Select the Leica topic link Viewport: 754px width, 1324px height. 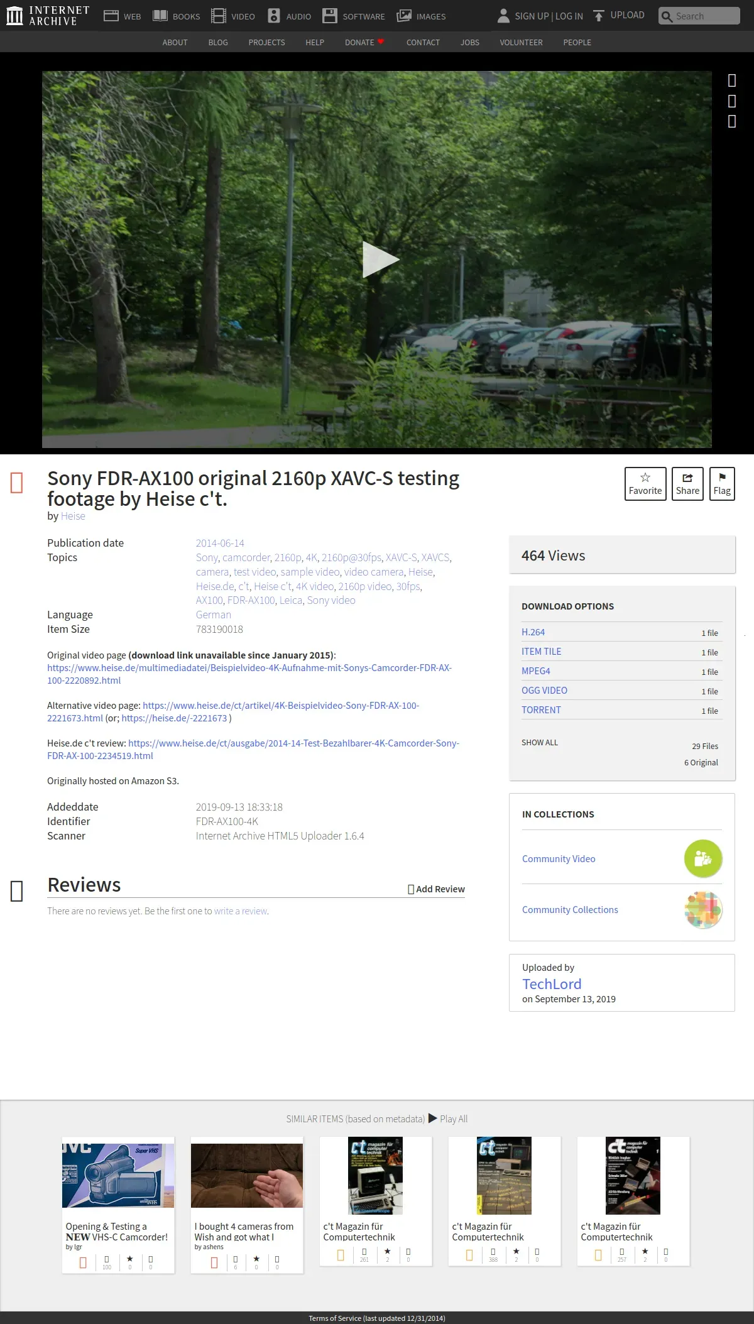(x=291, y=600)
